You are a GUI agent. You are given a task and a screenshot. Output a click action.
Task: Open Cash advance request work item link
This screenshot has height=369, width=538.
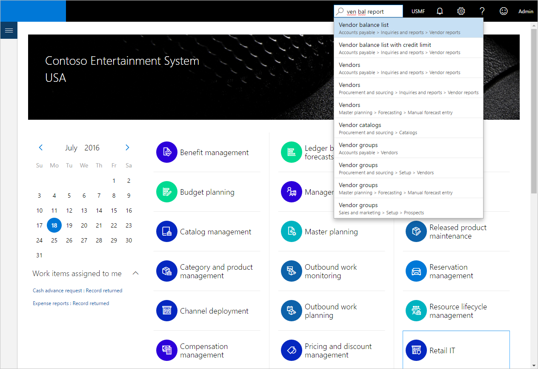pyautogui.click(x=77, y=291)
